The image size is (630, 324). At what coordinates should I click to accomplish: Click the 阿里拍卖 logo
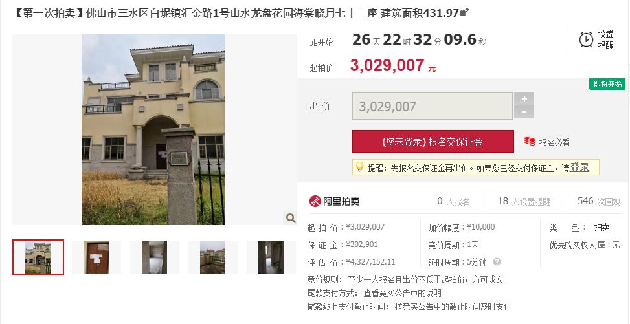coord(334,201)
